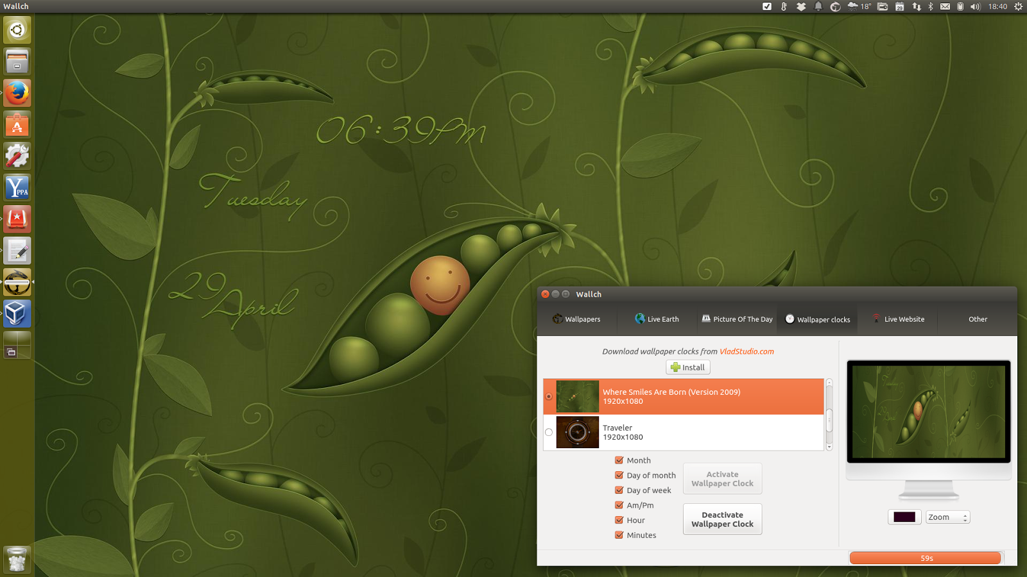
Task: Open the Other tab
Action: pos(978,319)
